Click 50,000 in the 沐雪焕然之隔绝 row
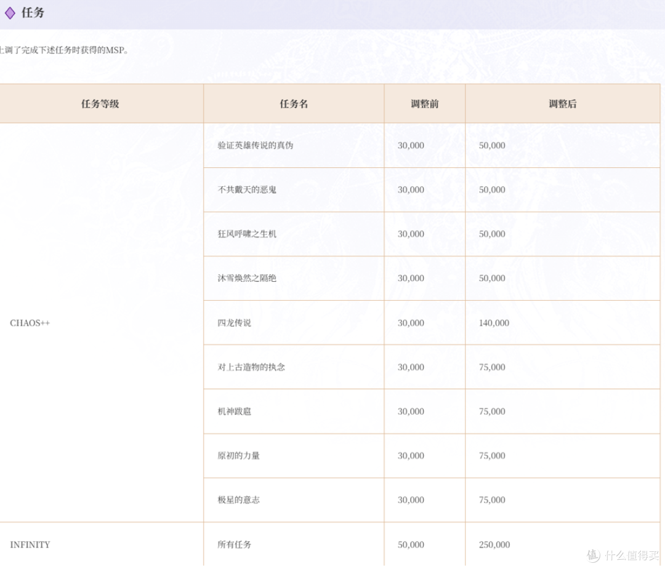665x569 pixels. tap(492, 279)
